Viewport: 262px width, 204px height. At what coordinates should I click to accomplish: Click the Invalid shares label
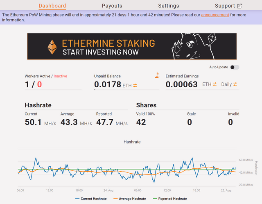click(234, 114)
